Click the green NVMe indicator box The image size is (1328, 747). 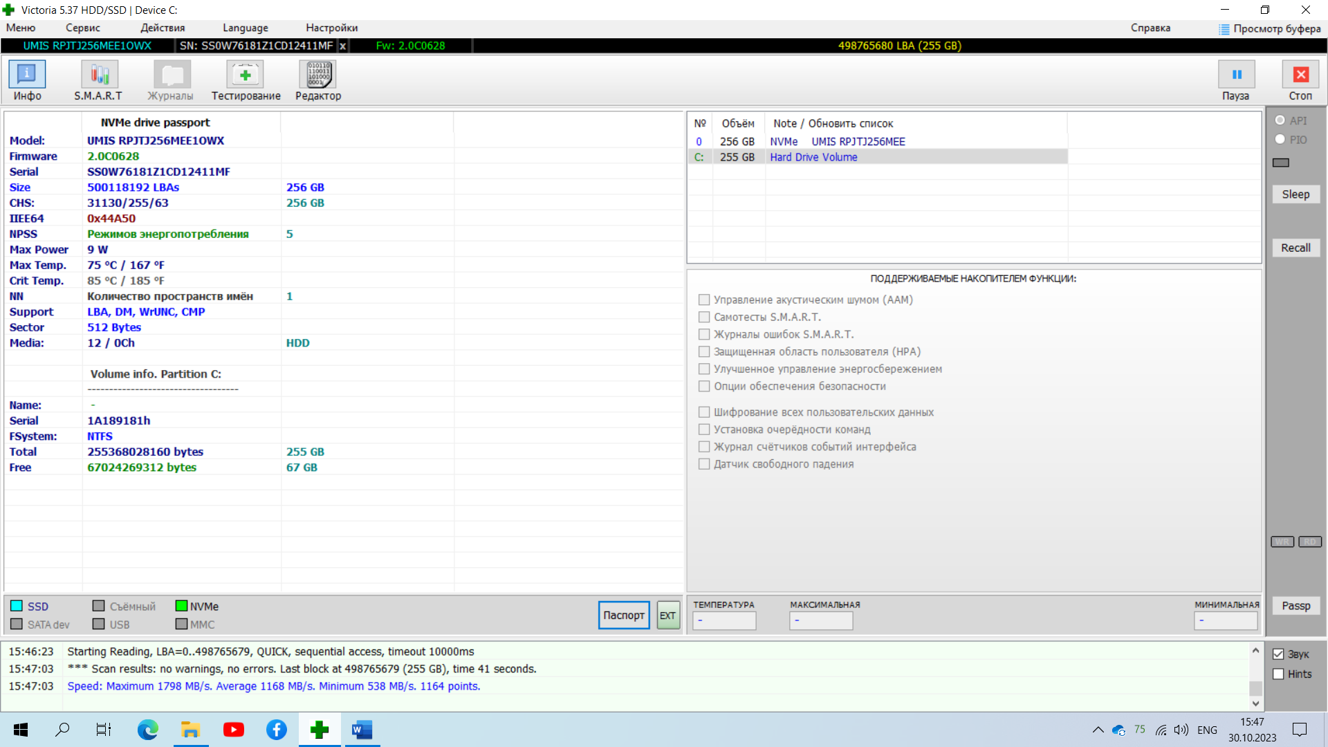[181, 606]
